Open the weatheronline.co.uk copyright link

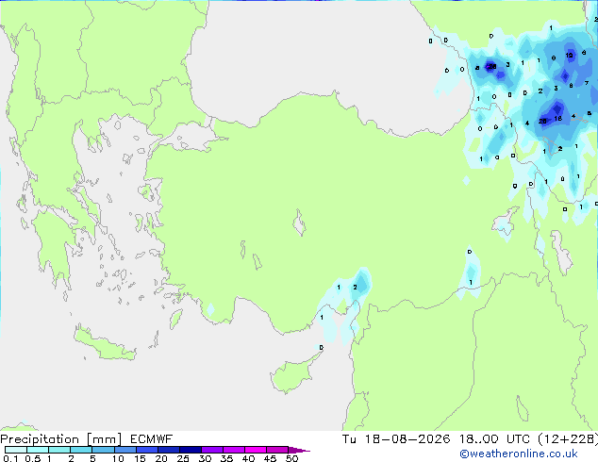(x=519, y=454)
